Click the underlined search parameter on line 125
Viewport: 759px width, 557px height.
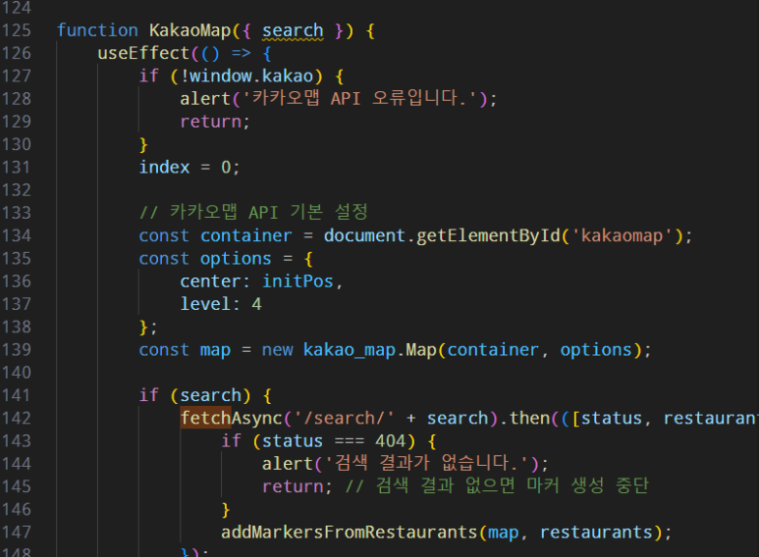point(293,31)
